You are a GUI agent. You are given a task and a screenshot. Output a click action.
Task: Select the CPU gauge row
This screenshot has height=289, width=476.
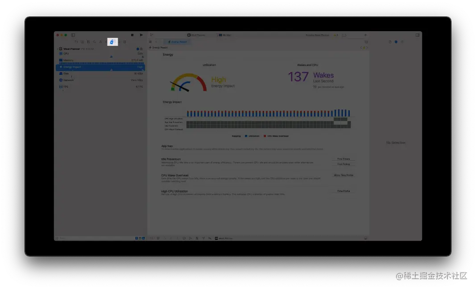[100, 53]
